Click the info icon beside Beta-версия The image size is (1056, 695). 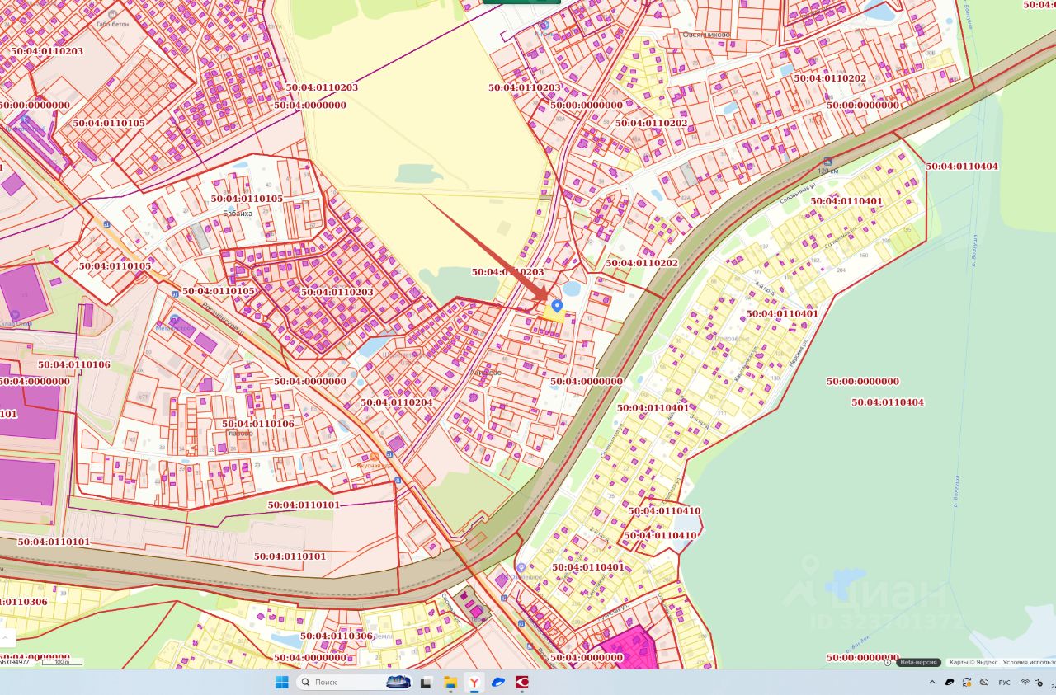tap(888, 662)
